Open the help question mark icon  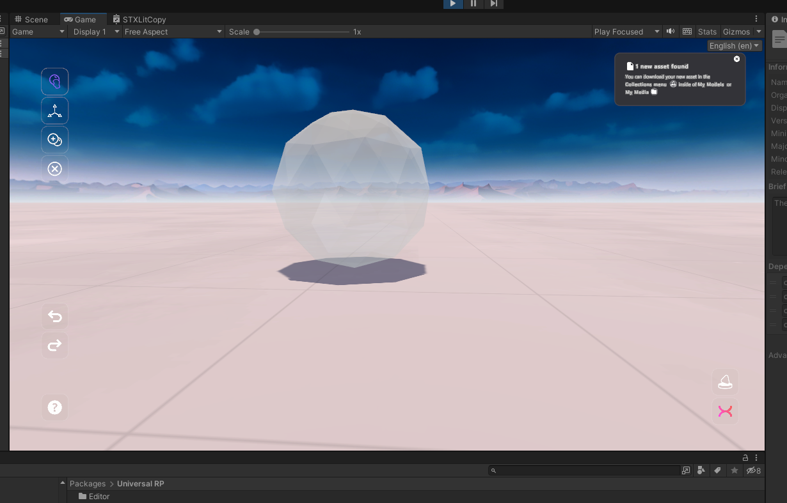coord(54,407)
